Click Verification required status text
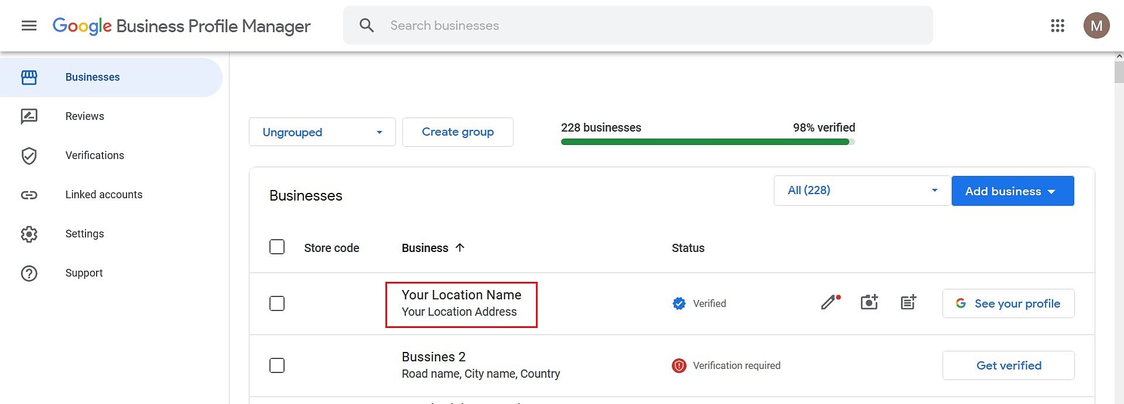Viewport: 1124px width, 404px height. coord(736,365)
